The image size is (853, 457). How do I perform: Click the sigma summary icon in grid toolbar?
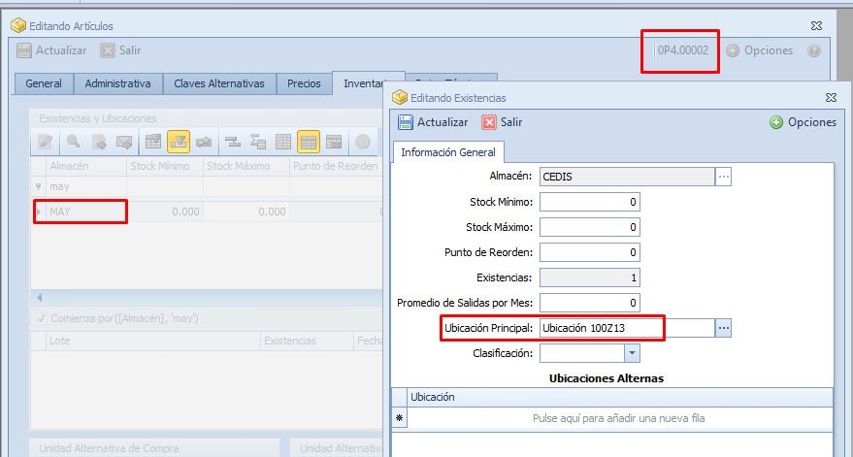pyautogui.click(x=258, y=142)
